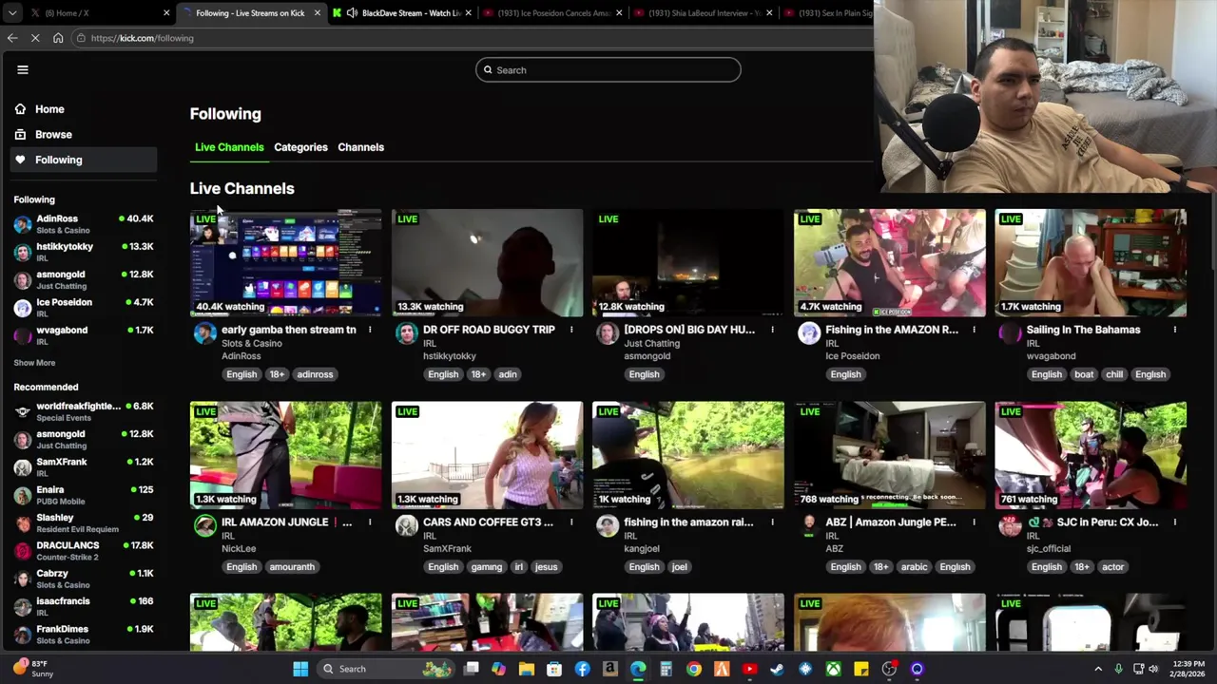The image size is (1217, 684).
Task: Click the Kick Search field
Action: coord(608,70)
